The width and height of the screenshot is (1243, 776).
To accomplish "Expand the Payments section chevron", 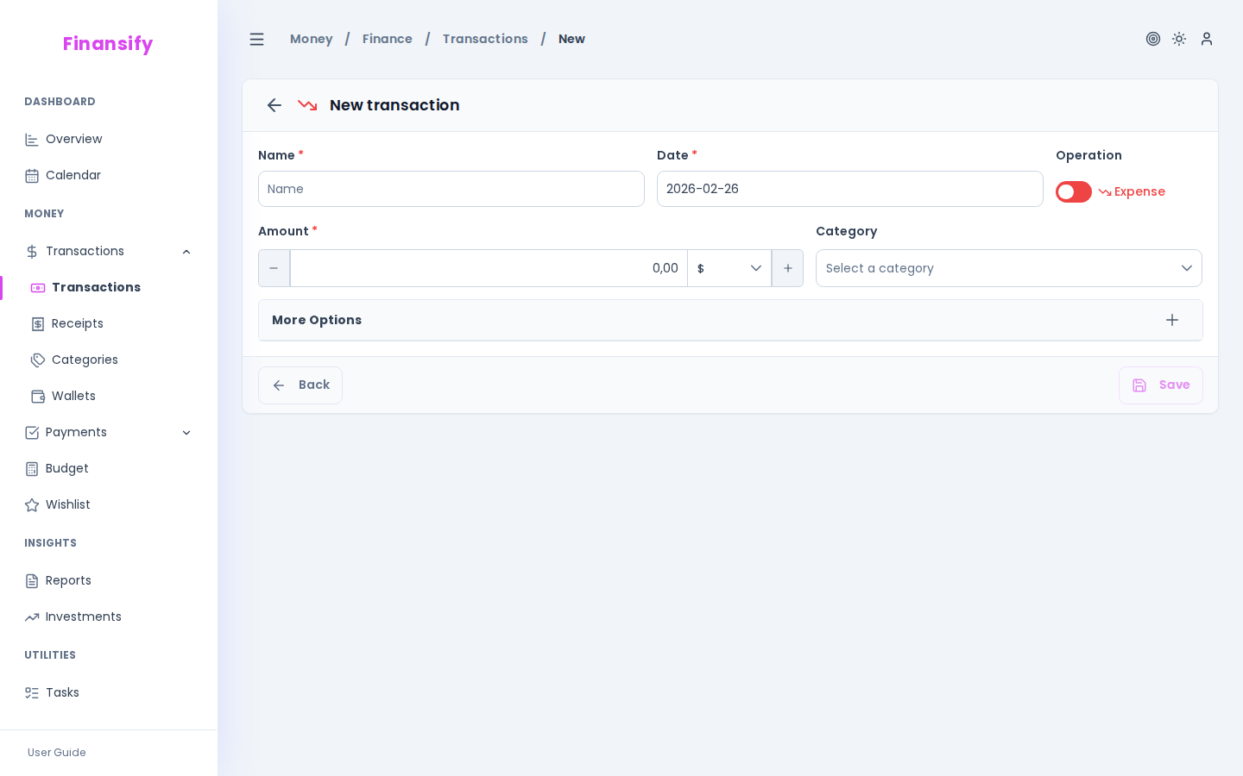I will [x=187, y=432].
